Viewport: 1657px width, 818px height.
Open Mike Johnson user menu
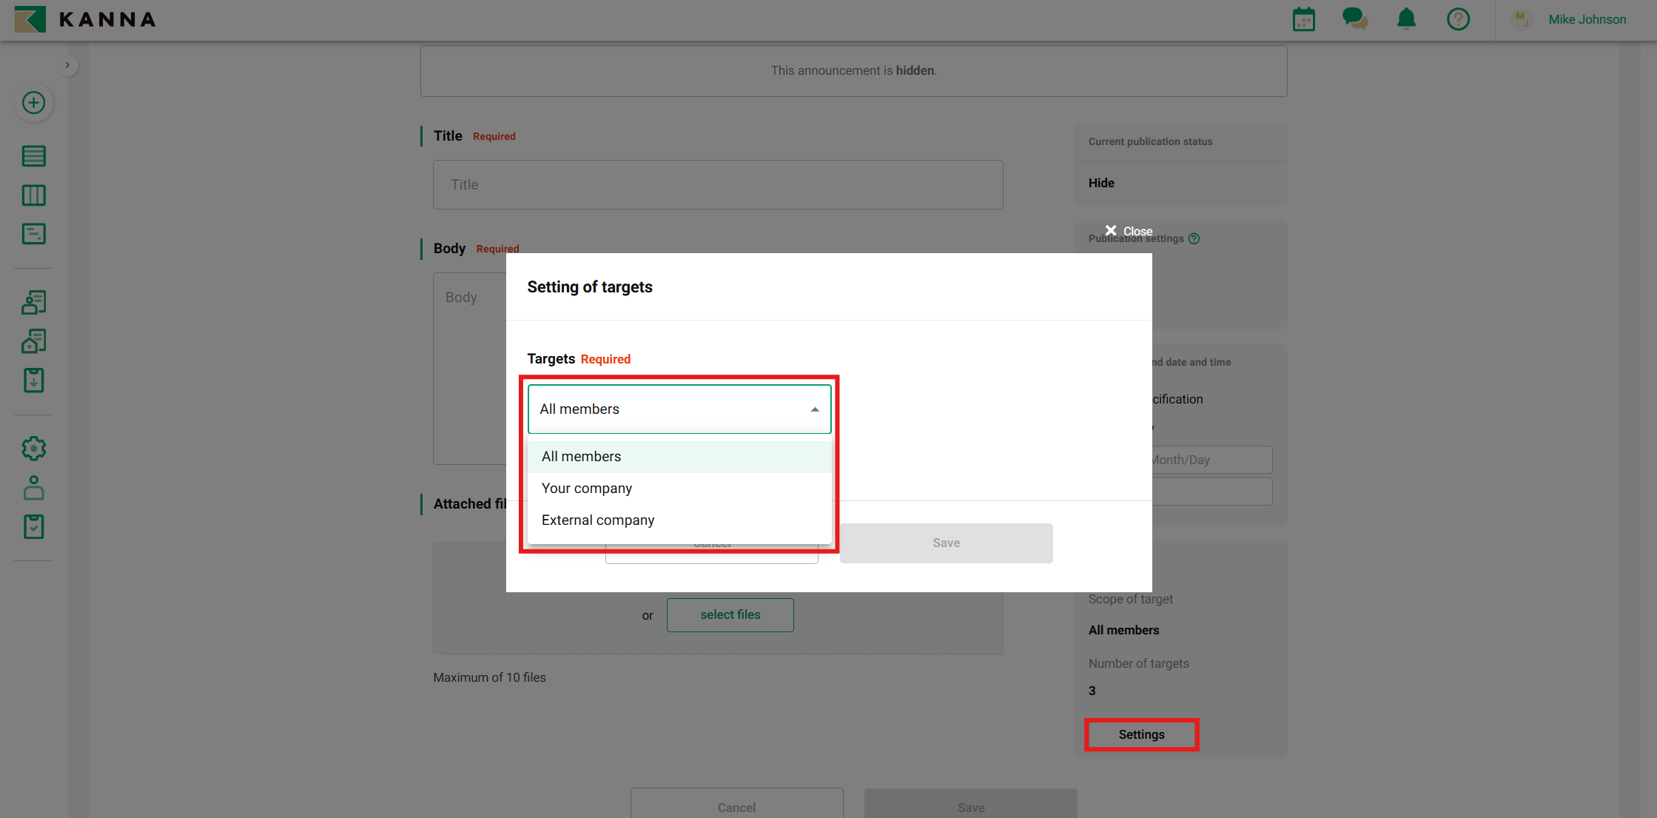click(x=1586, y=19)
